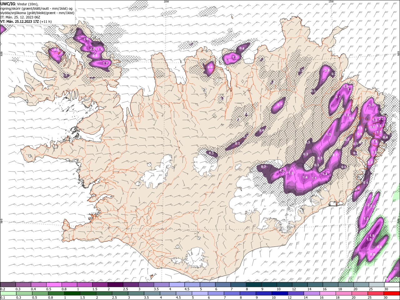Click the 20–25 hot pink swatch in lower legend row
The image size is (400, 300).
point(359,293)
